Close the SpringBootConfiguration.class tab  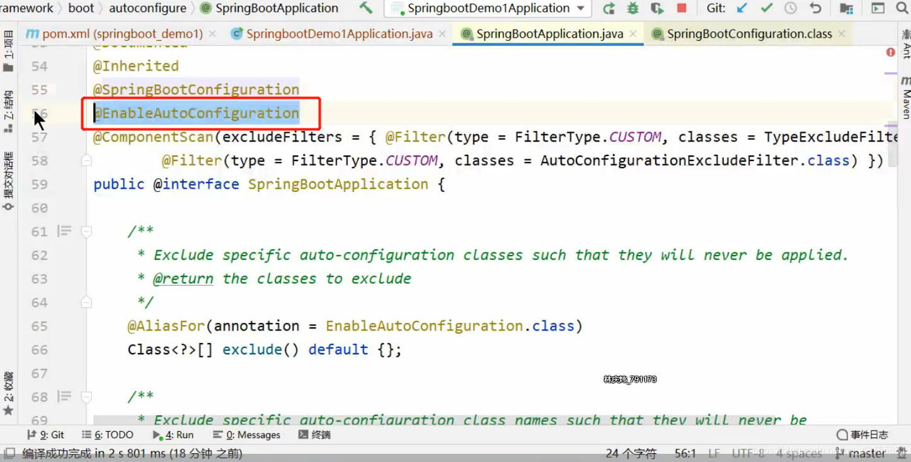pyautogui.click(x=842, y=34)
